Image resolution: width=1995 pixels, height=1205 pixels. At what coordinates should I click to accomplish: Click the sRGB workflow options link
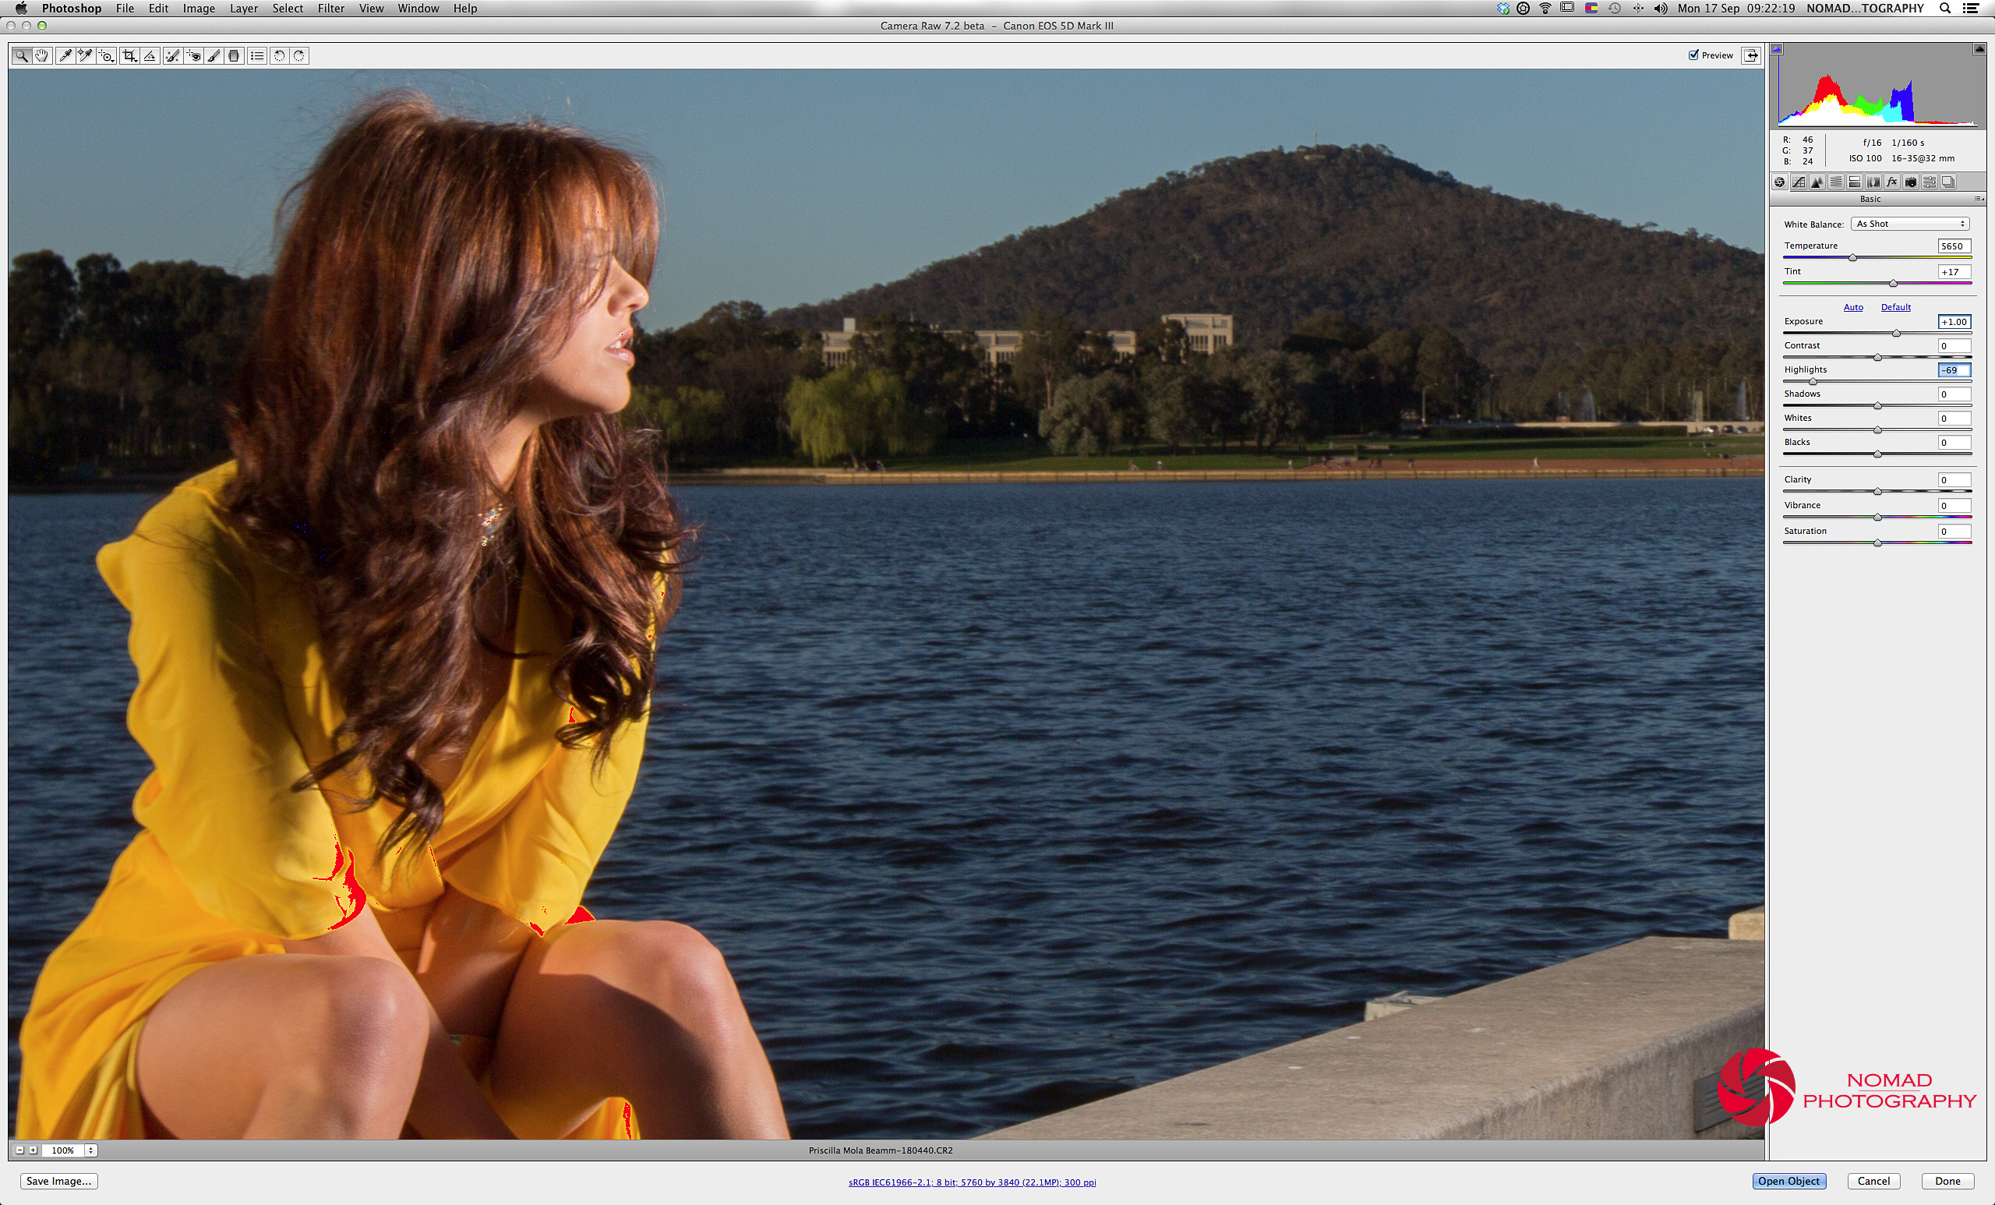(972, 1182)
